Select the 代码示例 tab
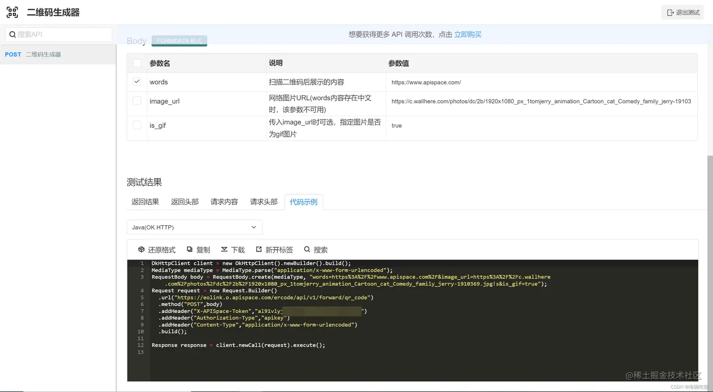The width and height of the screenshot is (713, 392). (x=304, y=202)
